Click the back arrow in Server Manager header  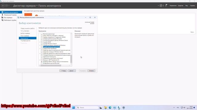[x=3, y=5]
